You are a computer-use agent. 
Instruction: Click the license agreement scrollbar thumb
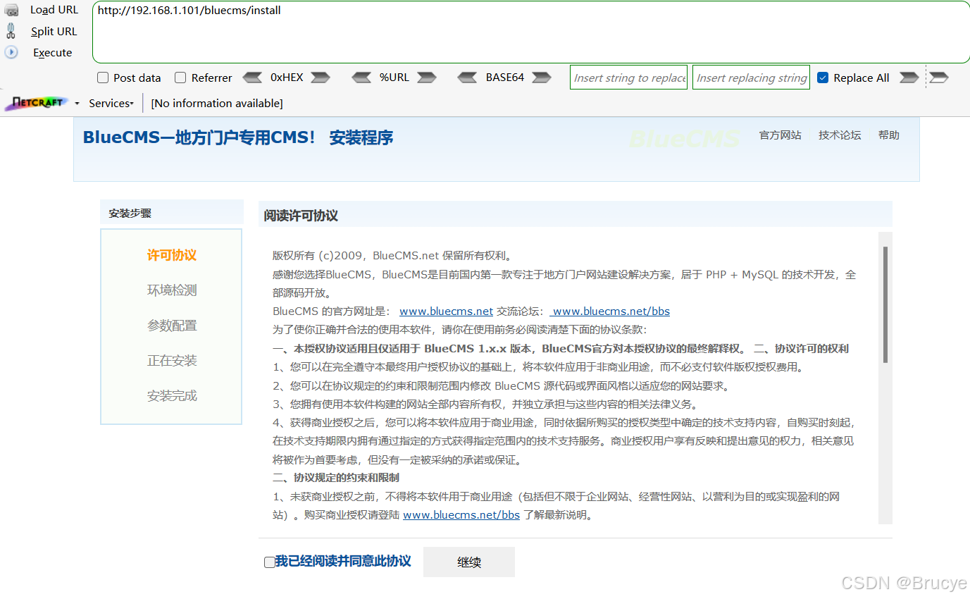point(885,304)
